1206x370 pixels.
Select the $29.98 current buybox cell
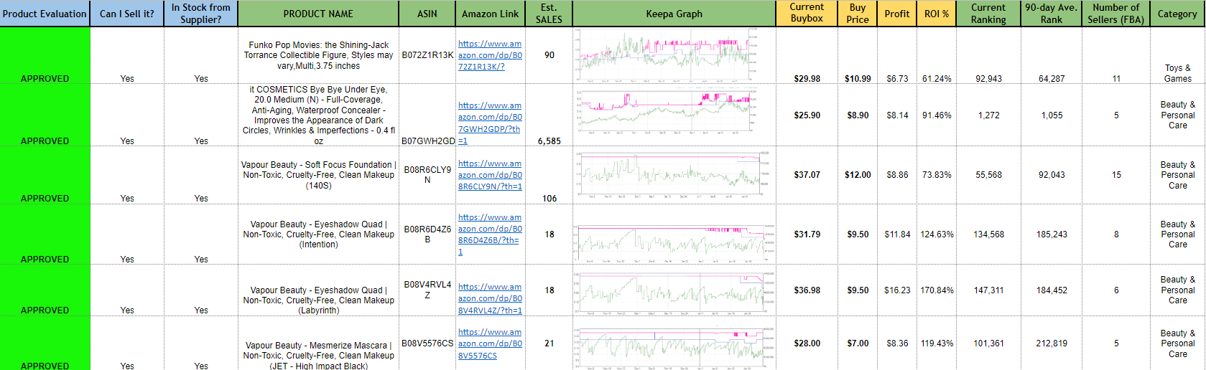pos(807,78)
